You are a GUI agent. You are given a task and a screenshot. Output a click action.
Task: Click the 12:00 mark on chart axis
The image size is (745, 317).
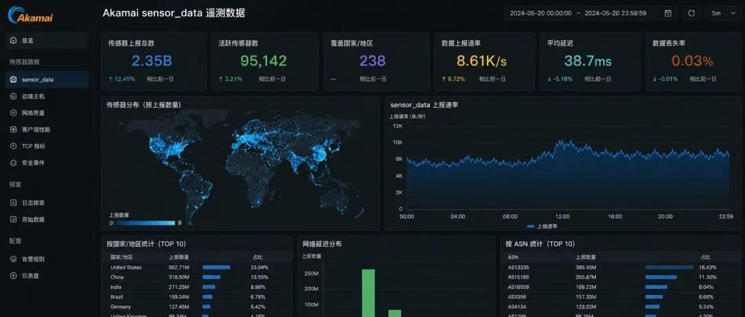tap(562, 216)
